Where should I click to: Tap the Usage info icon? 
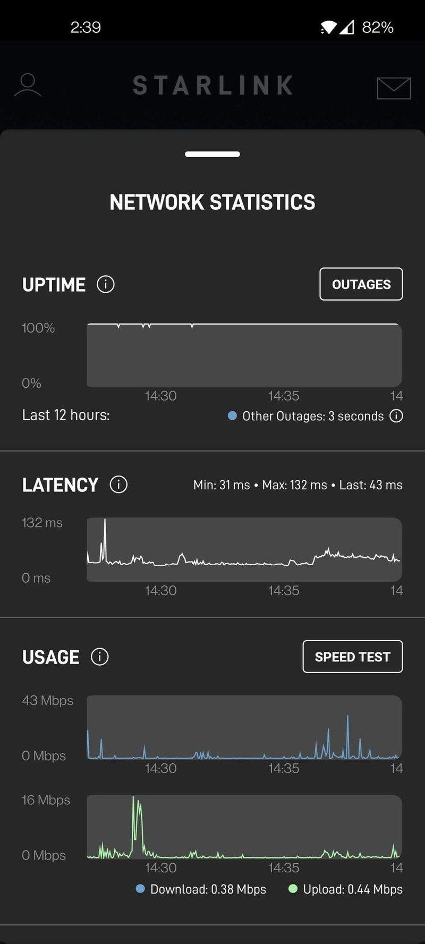point(99,657)
